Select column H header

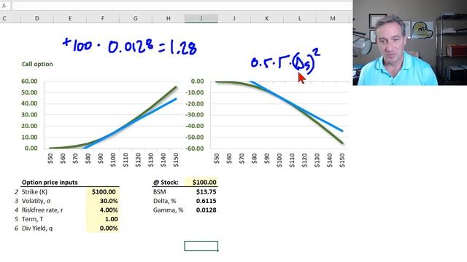(x=169, y=18)
